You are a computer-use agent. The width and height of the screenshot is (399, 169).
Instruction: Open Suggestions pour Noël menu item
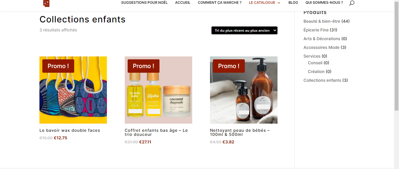click(144, 3)
